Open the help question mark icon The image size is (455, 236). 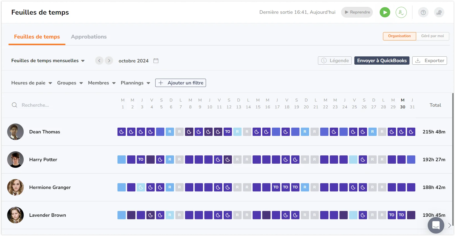pos(423,12)
